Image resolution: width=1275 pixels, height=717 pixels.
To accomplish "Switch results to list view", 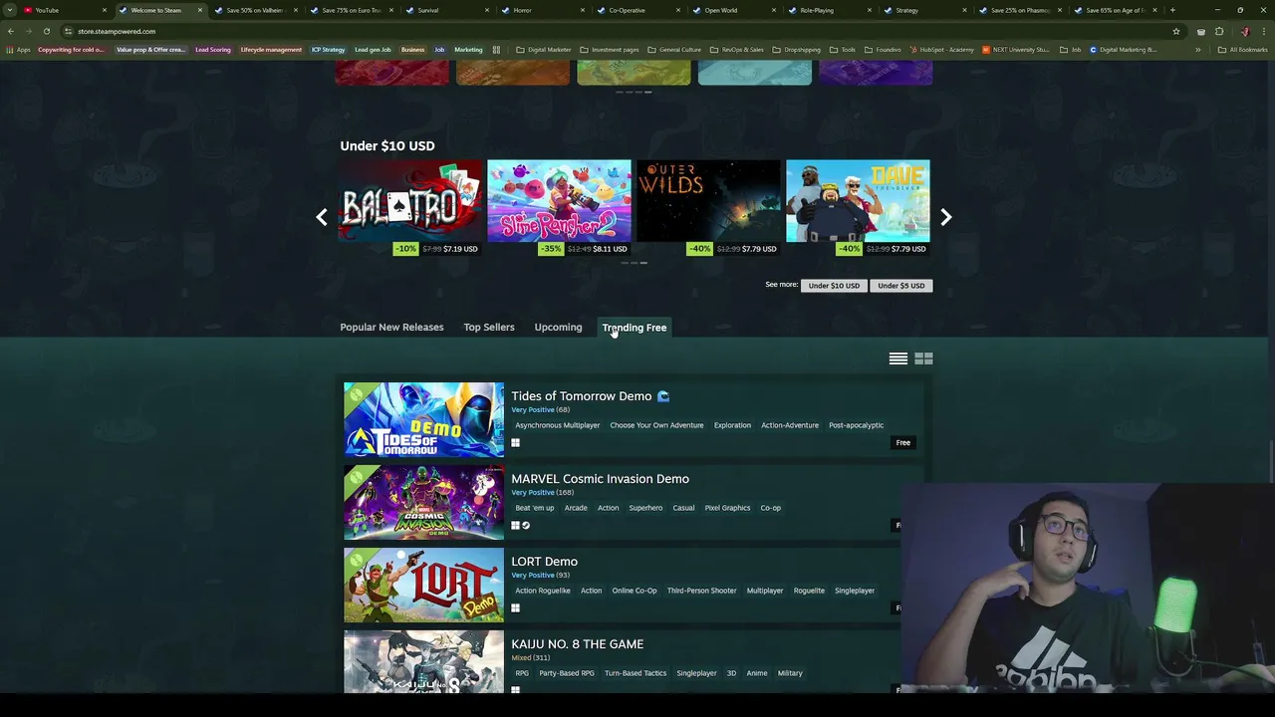I will [898, 358].
